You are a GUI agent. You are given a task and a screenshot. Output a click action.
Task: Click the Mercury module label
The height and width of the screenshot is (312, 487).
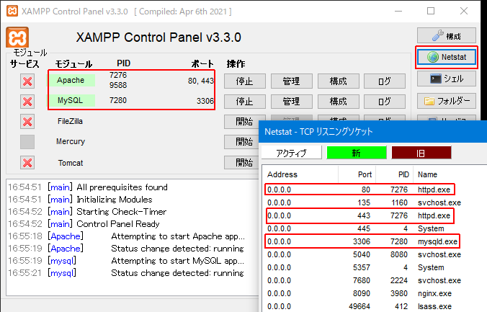[x=71, y=141]
